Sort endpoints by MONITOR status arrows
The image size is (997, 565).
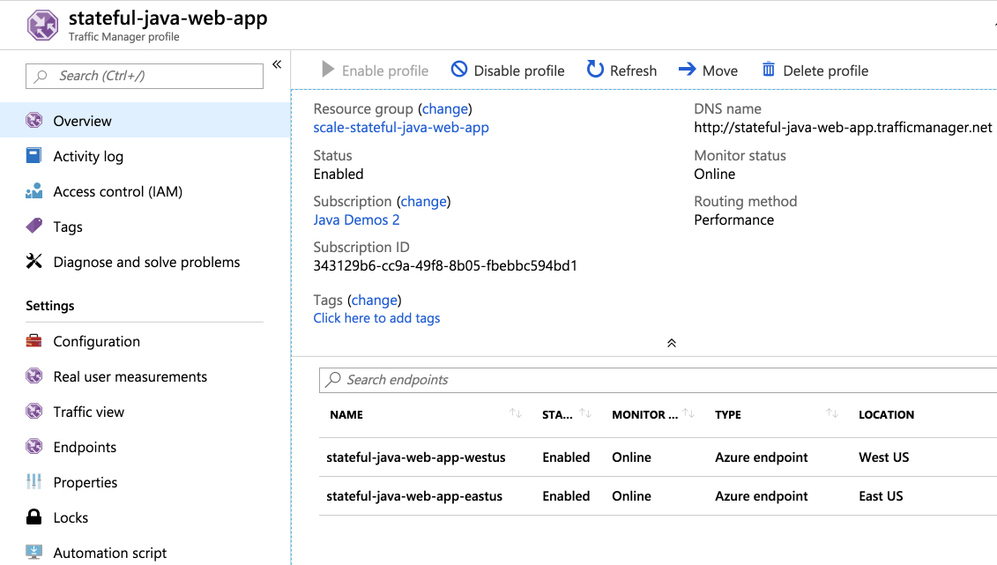[x=688, y=413]
